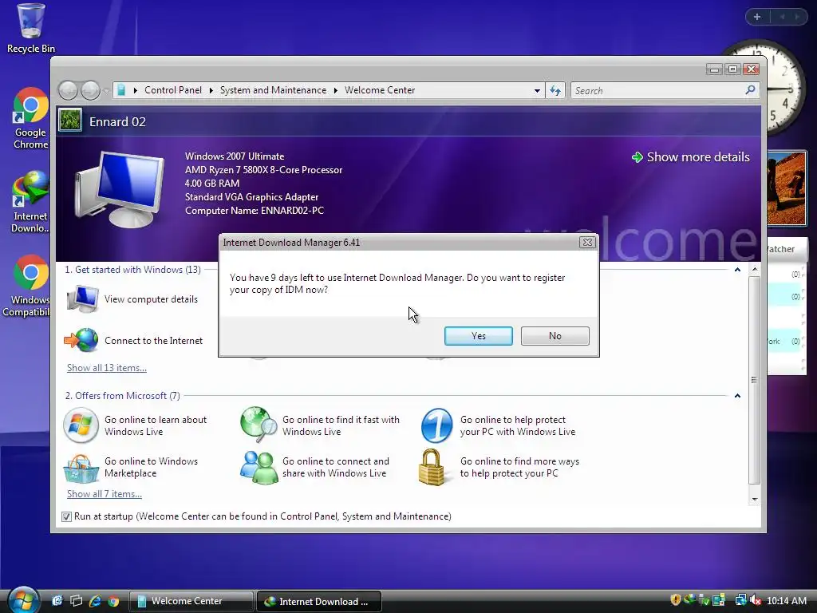
Task: Select System and Maintenance in the breadcrumb
Action: point(273,90)
